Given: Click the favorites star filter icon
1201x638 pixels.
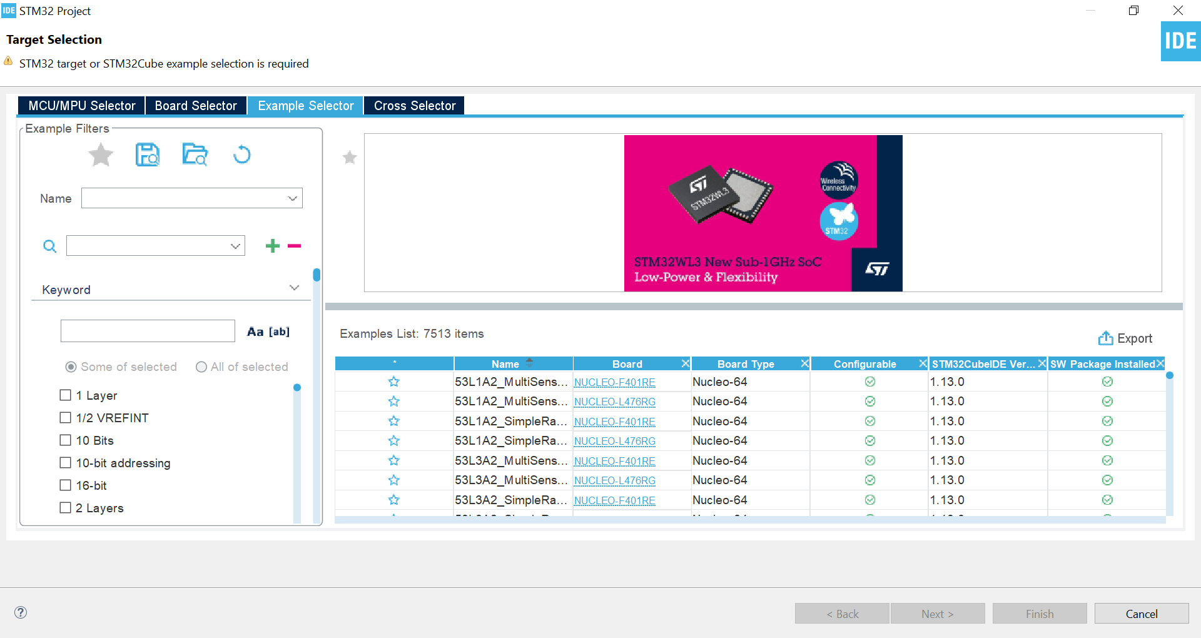Looking at the screenshot, I should 101,154.
